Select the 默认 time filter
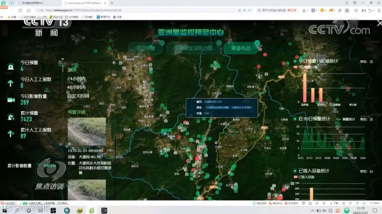The image size is (382, 214). [x=72, y=70]
